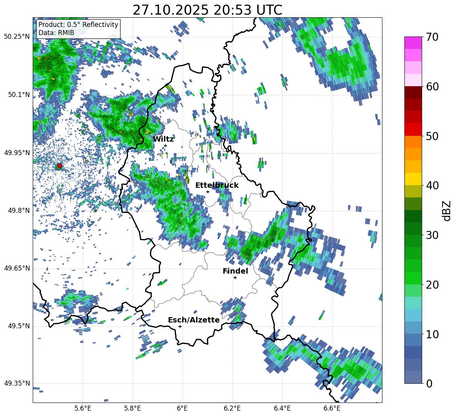Click the magenta top colorbar segment
456x416 pixels.
[413, 43]
